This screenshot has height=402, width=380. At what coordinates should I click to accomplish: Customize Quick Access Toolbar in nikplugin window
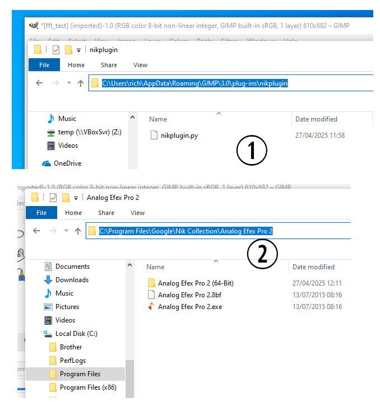pos(79,50)
